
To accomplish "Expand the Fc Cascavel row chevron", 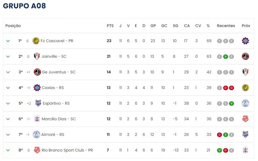I will pyautogui.click(x=8, y=41).
